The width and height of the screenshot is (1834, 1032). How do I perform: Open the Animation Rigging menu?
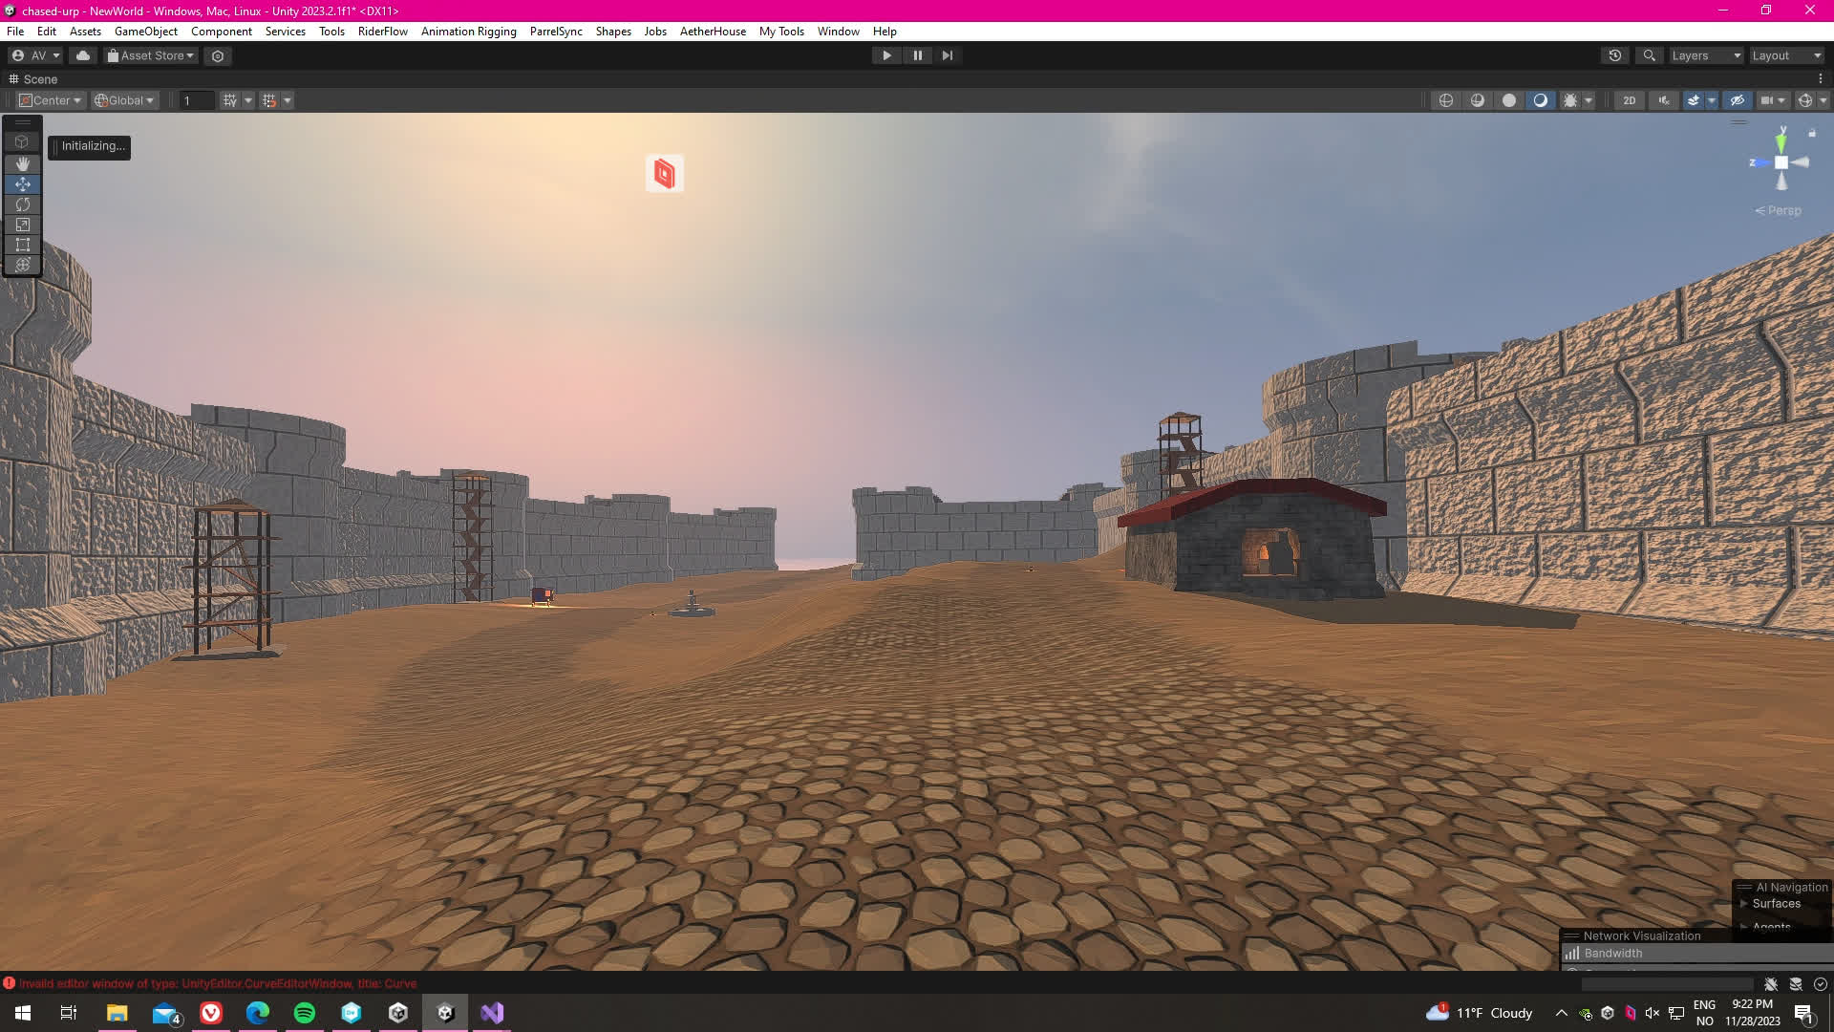(468, 32)
